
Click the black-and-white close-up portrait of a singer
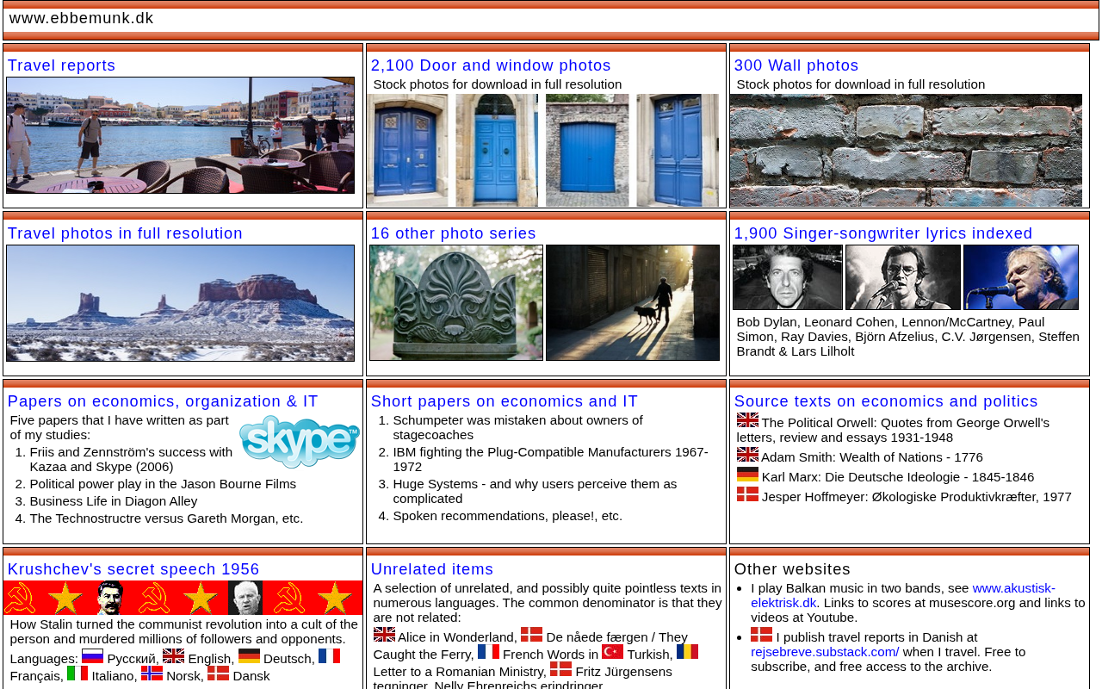click(x=788, y=277)
